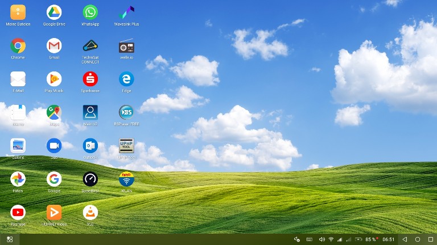Open the welle.io radio app
This screenshot has width=437, height=245.
[126, 46]
